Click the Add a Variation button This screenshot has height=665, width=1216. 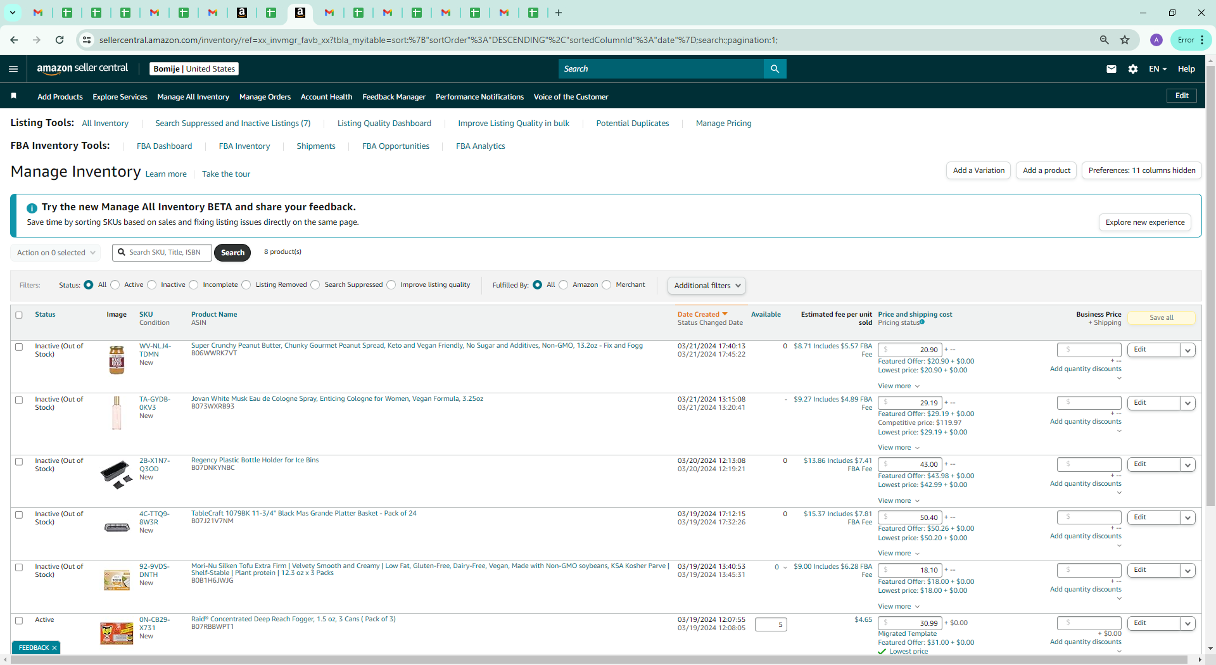[979, 170]
